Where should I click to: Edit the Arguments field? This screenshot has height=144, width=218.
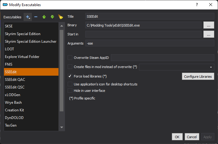coord(150,43)
